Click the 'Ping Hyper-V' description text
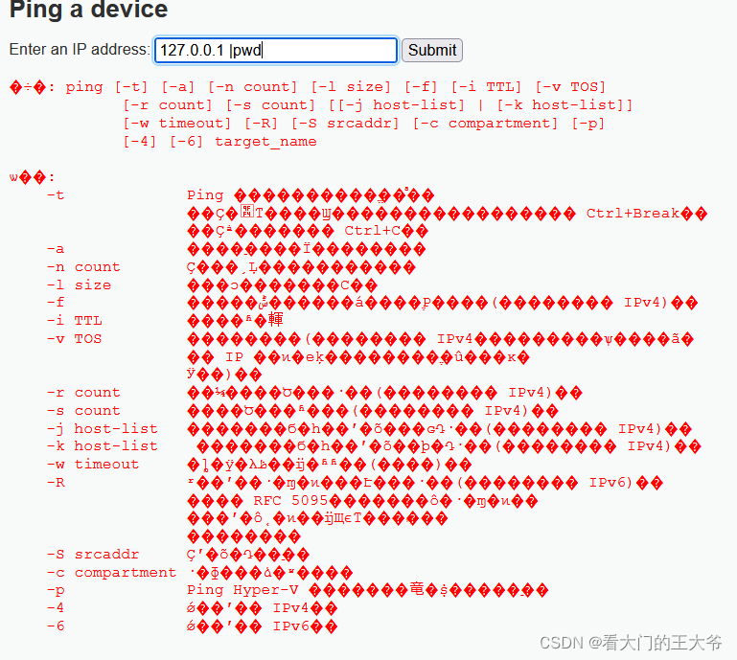 pos(242,590)
